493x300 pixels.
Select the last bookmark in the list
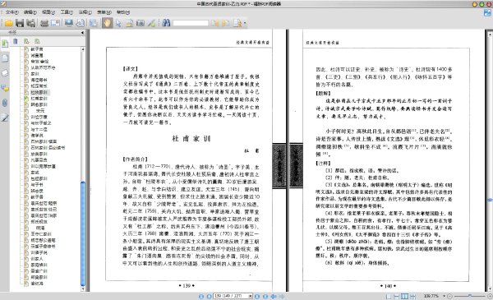pos(37,284)
